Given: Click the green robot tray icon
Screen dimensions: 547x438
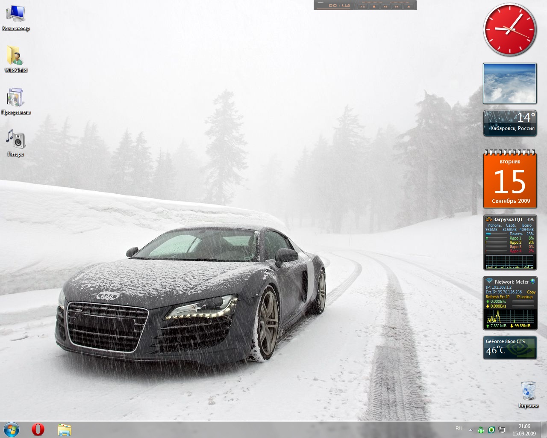Looking at the screenshot, I should tap(481, 430).
